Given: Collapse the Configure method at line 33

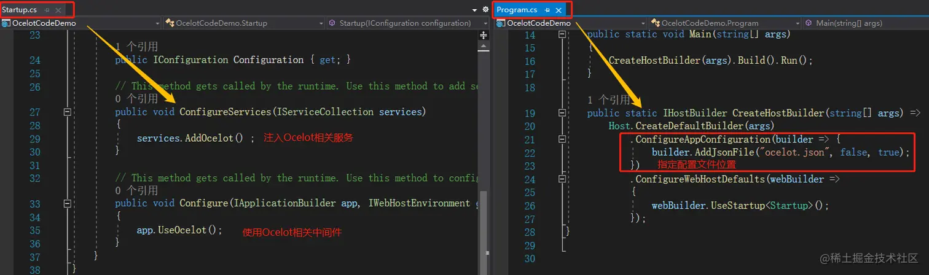Looking at the screenshot, I should [66, 204].
